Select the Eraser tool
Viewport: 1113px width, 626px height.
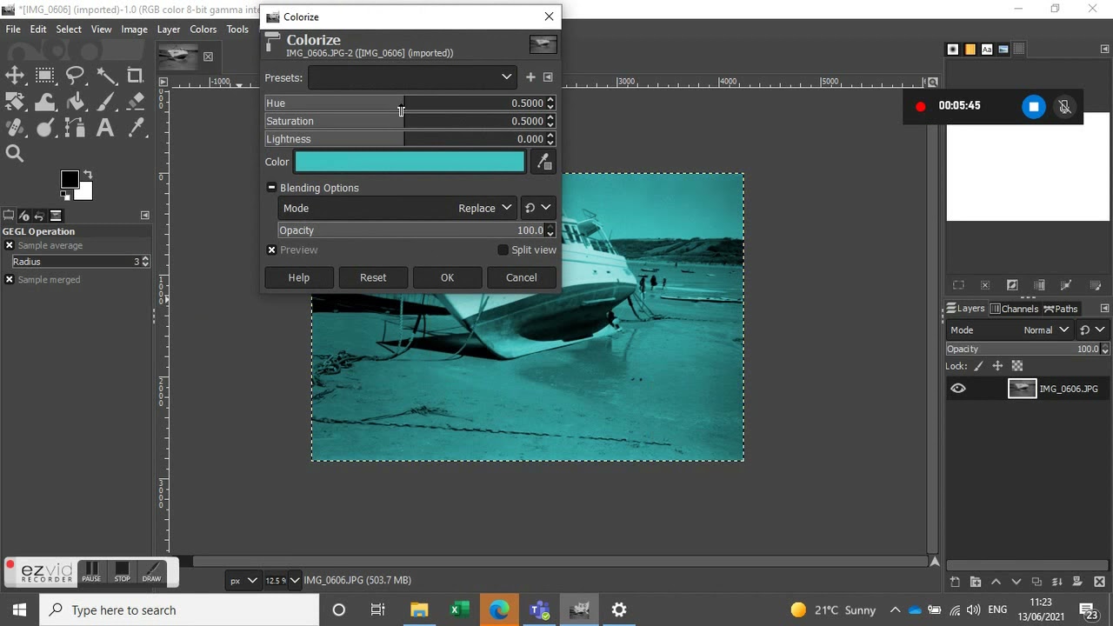tap(136, 102)
